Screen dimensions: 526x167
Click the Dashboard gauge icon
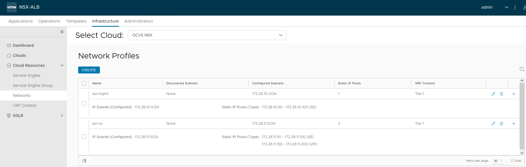coord(9,45)
